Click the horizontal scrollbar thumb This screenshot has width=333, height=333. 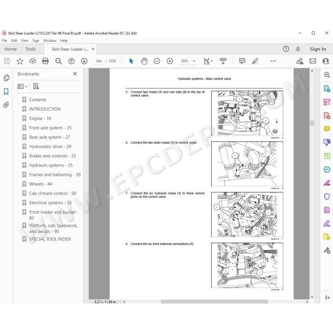(214, 302)
